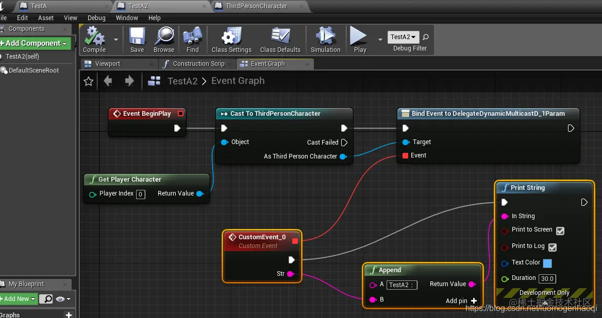
Task: Click the graph breadcrumb grid icon
Action: click(x=154, y=81)
